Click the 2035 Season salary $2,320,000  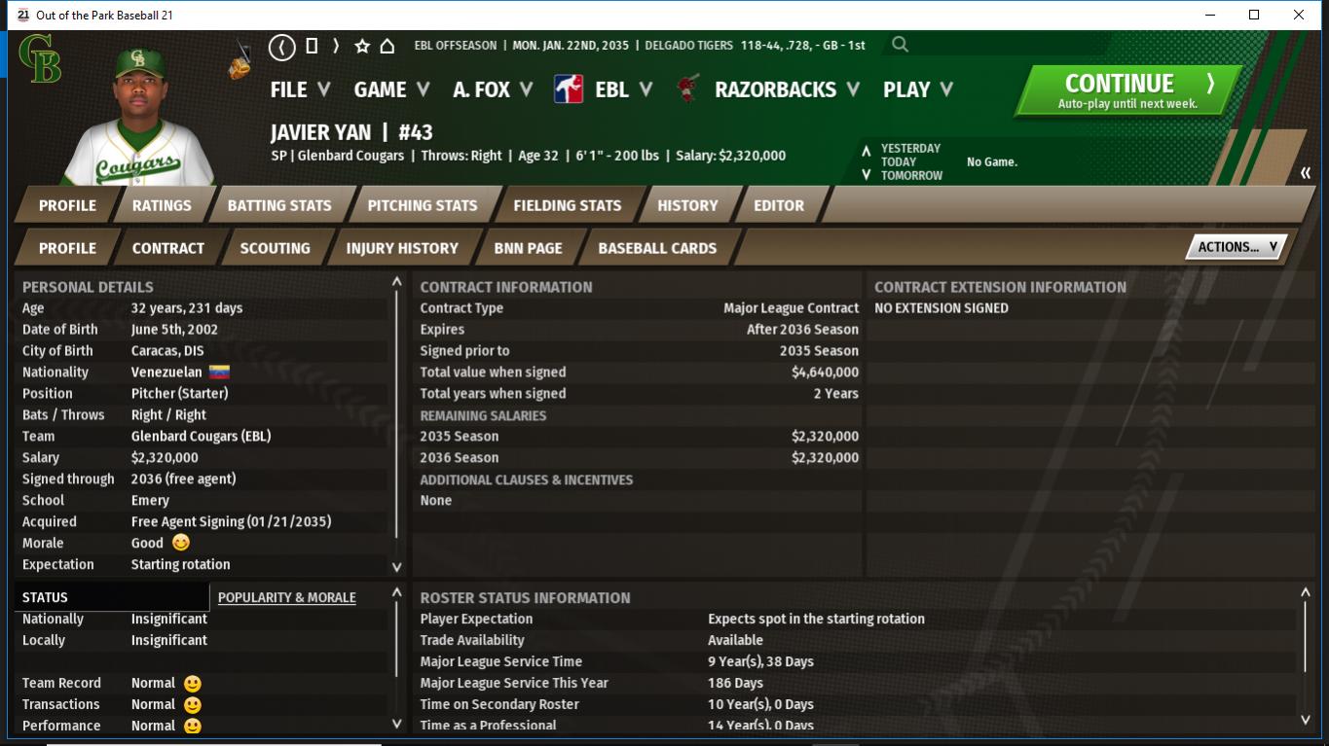[826, 437]
